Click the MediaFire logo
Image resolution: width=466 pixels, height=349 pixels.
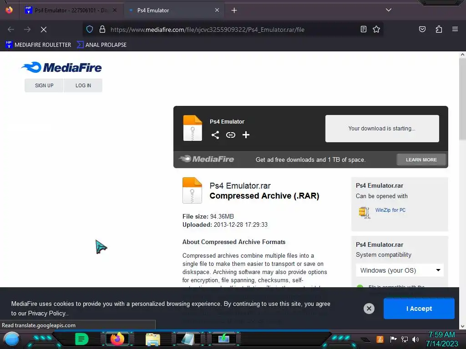(x=61, y=67)
